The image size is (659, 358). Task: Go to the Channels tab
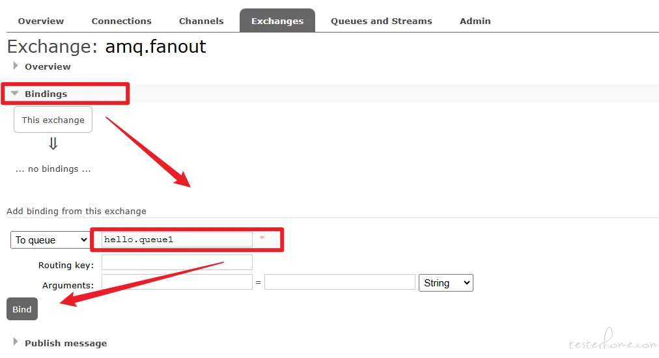[201, 21]
